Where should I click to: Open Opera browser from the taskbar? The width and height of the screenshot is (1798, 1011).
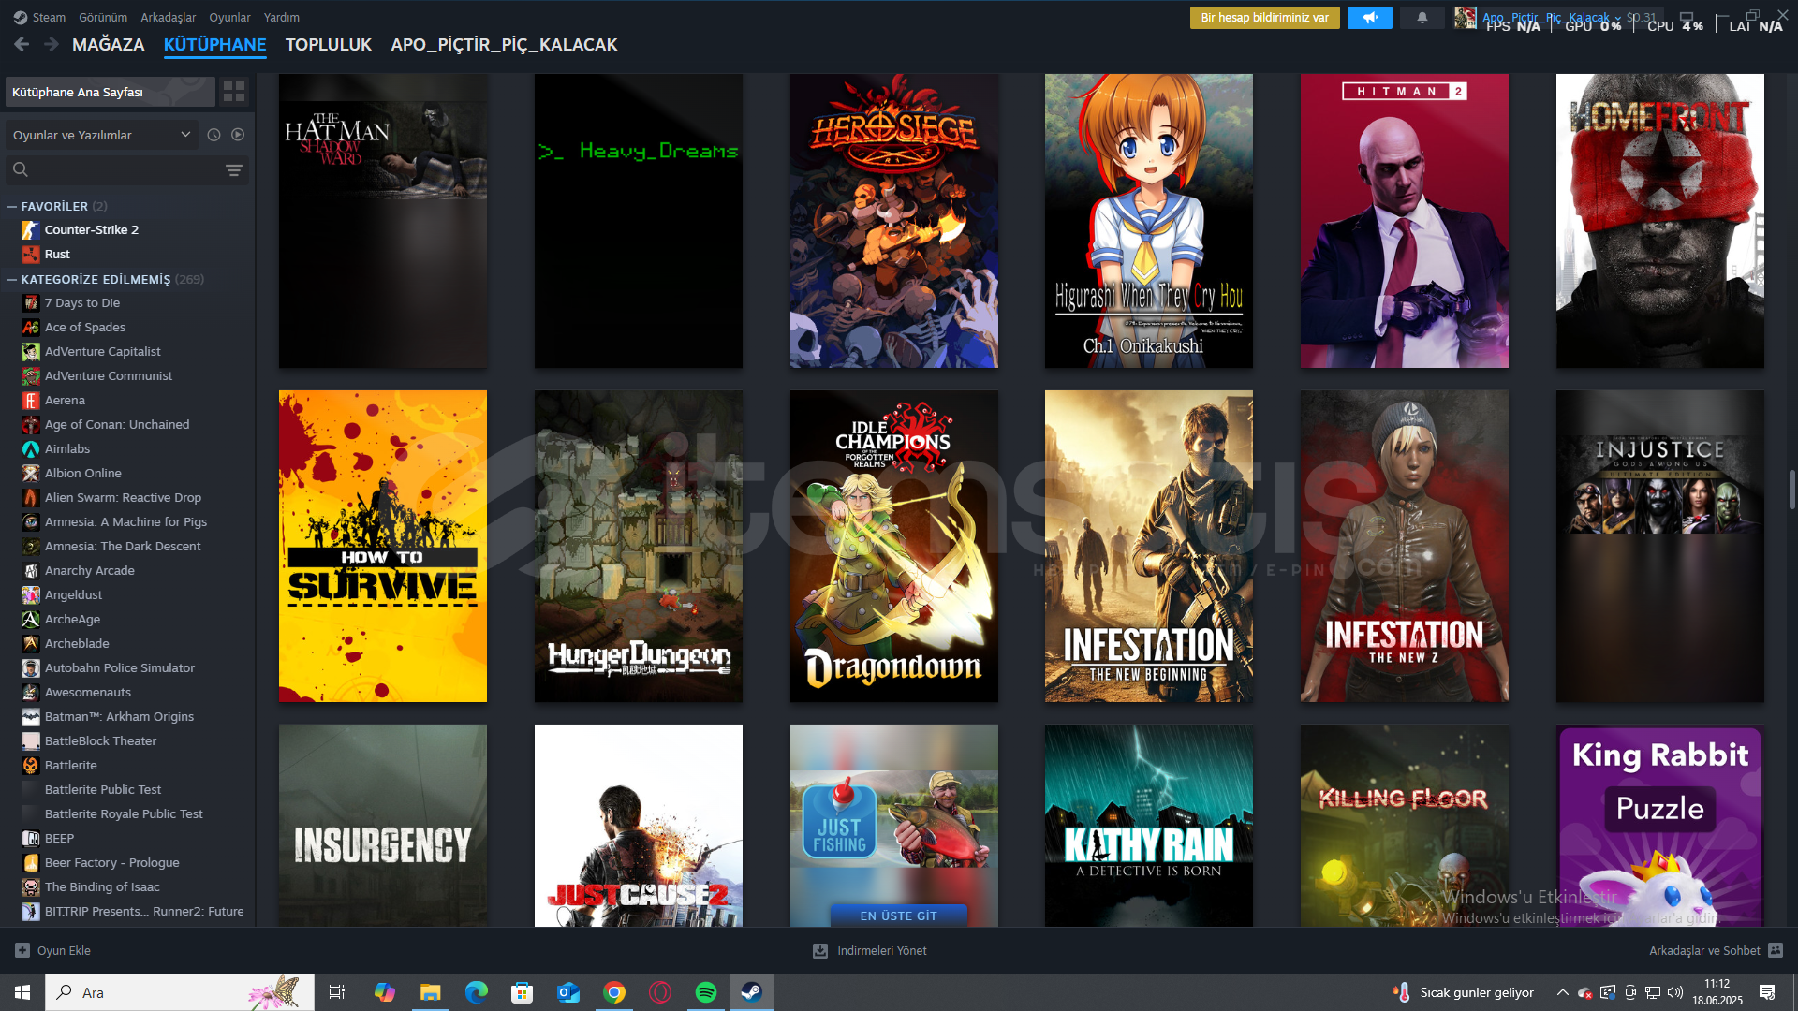[x=660, y=992]
